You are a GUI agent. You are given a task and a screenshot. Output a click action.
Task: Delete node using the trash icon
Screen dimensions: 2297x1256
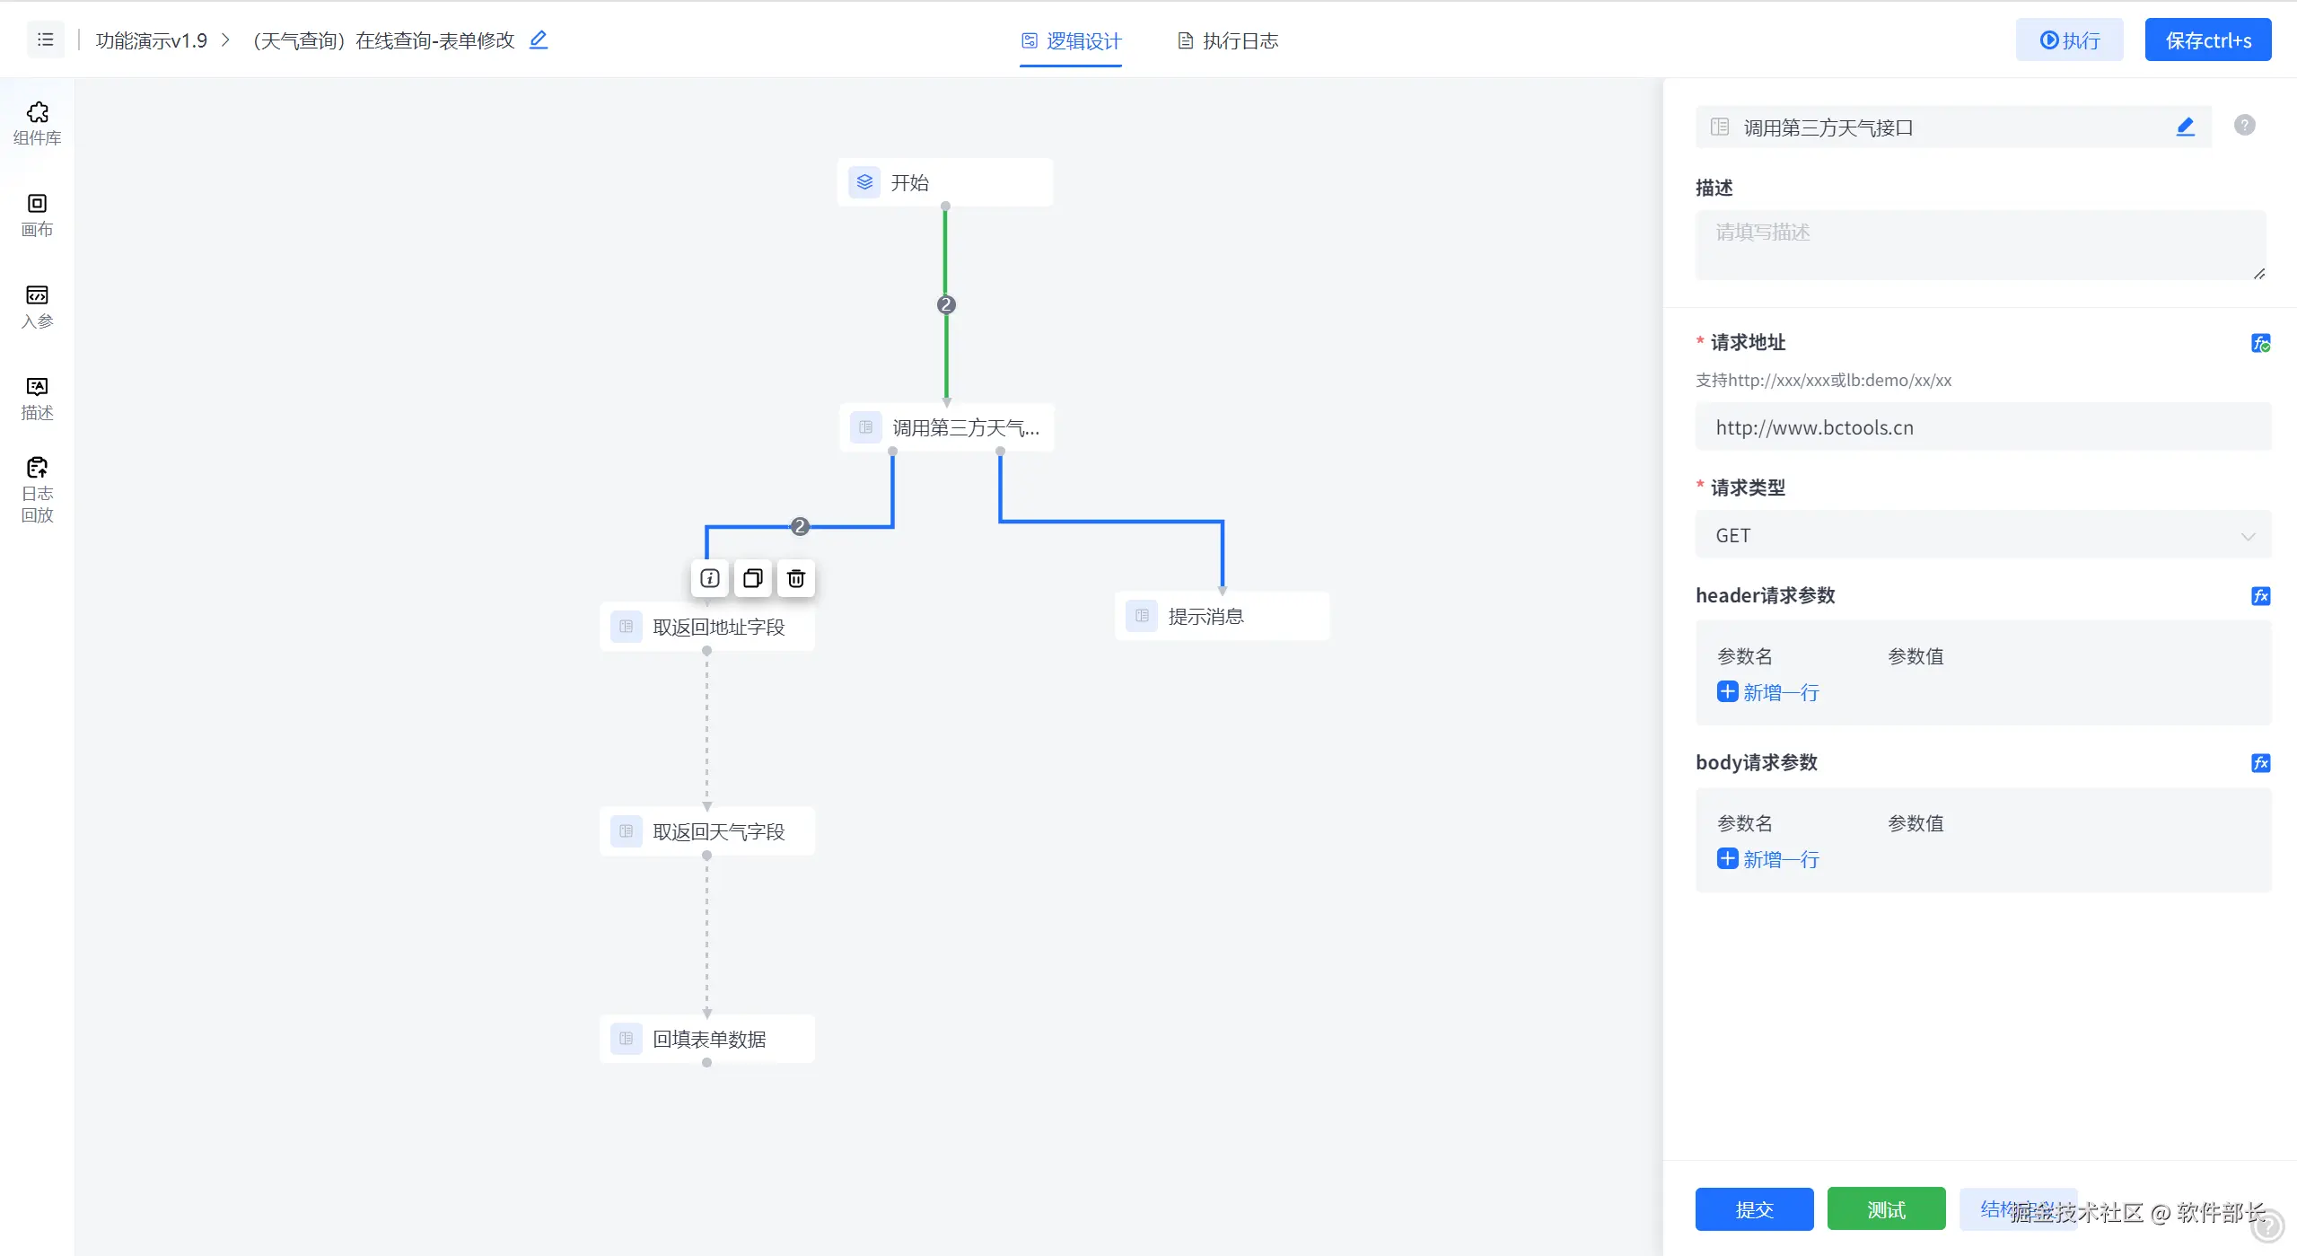click(x=795, y=578)
